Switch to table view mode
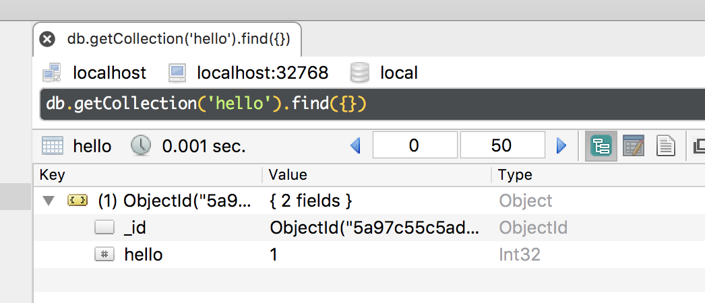The width and height of the screenshot is (705, 303). pyautogui.click(x=634, y=145)
